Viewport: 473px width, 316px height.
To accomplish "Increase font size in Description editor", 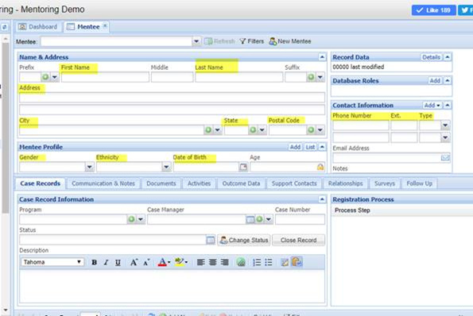I will click(x=134, y=262).
